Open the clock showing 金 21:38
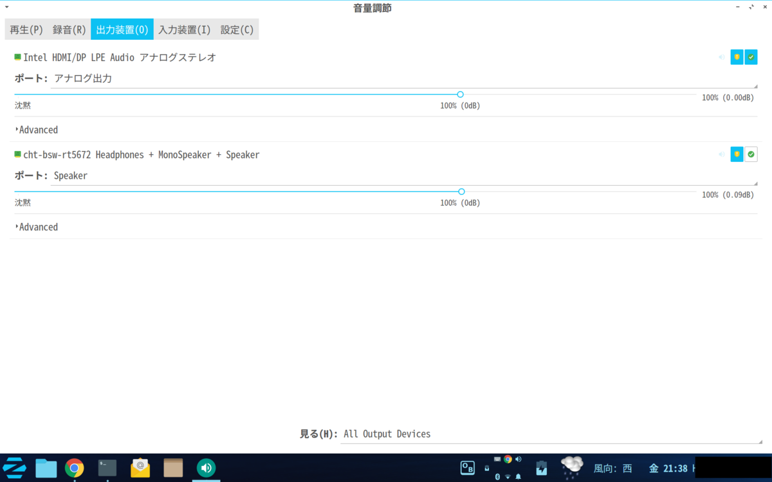This screenshot has width=772, height=482. tap(668, 469)
